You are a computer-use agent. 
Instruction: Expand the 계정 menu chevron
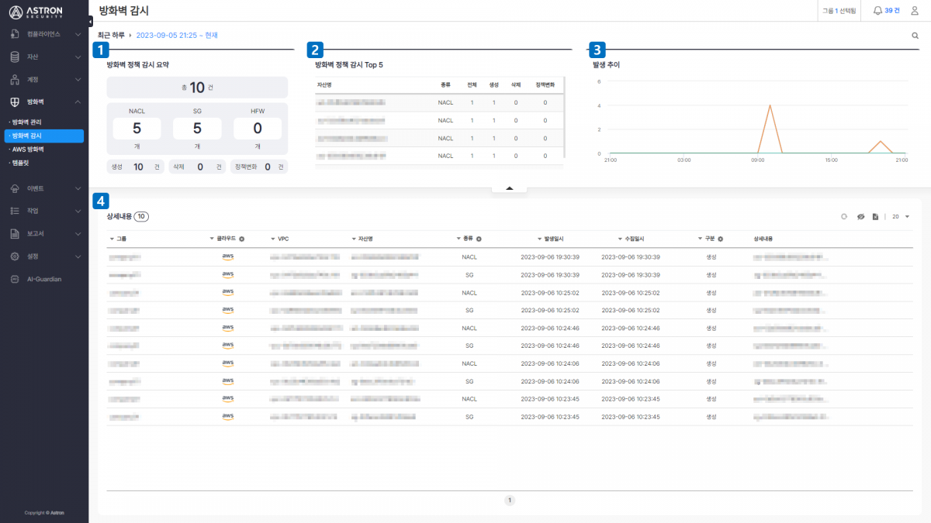pos(78,79)
